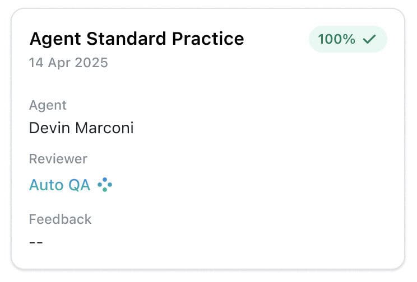Open the Auto QA reviewer link
This screenshot has width=417, height=282.
click(x=59, y=185)
